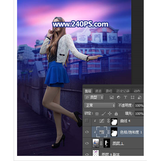Select the 图层 1 black mask thumbnail
Viewport: 154px width, 161px height.
(107, 143)
